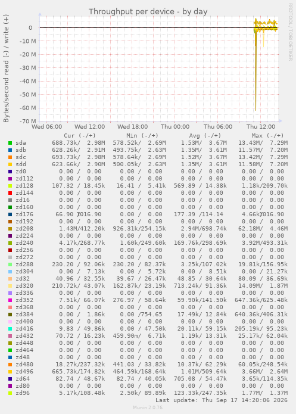
Task: Click the 'sdb' device label
Action: pyautogui.click(x=21, y=150)
